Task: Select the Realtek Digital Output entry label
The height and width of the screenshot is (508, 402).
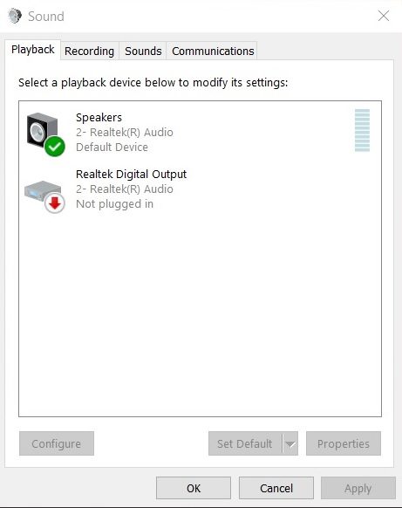Action: 131,175
